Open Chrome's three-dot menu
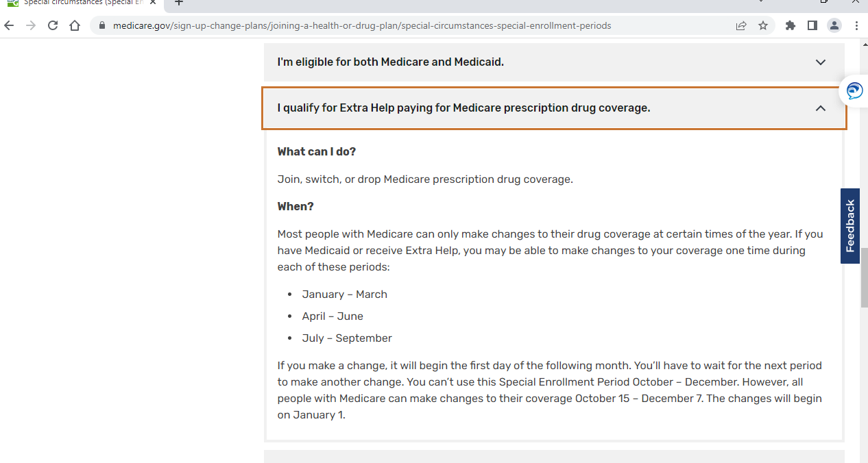868x463 pixels. tap(856, 25)
